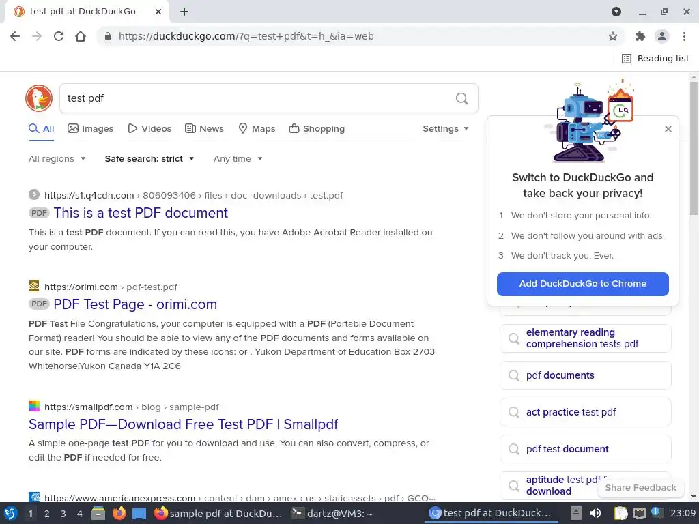Search the 'act practice test pdf' suggestion
This screenshot has width=699, height=524.
click(x=585, y=412)
